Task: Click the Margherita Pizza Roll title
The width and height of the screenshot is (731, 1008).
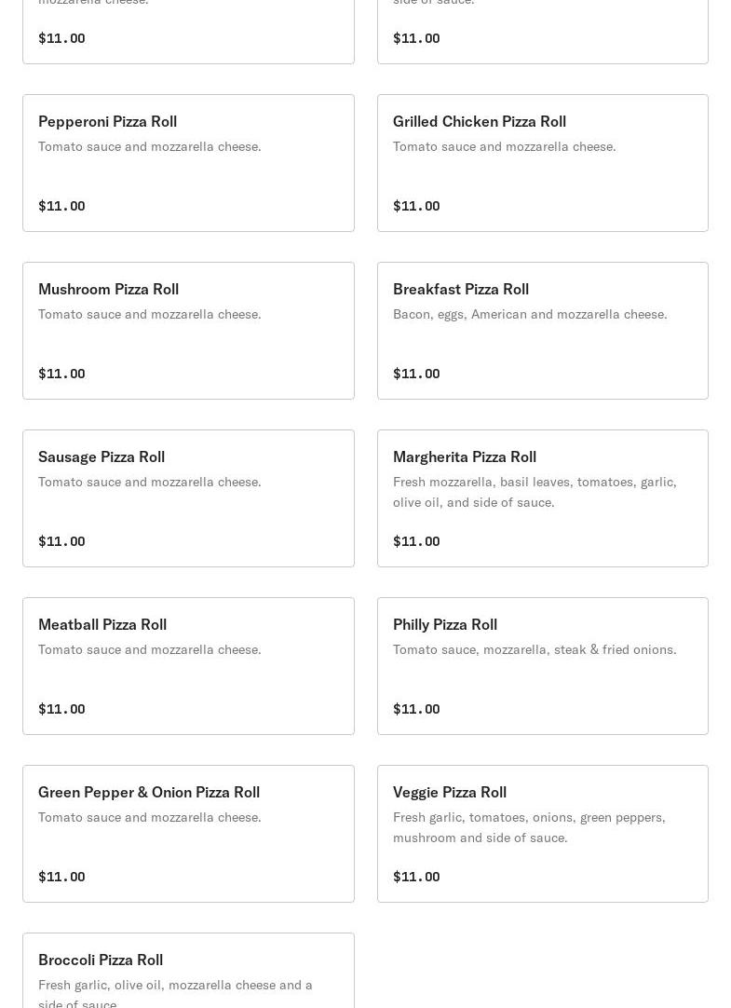Action: click(464, 456)
